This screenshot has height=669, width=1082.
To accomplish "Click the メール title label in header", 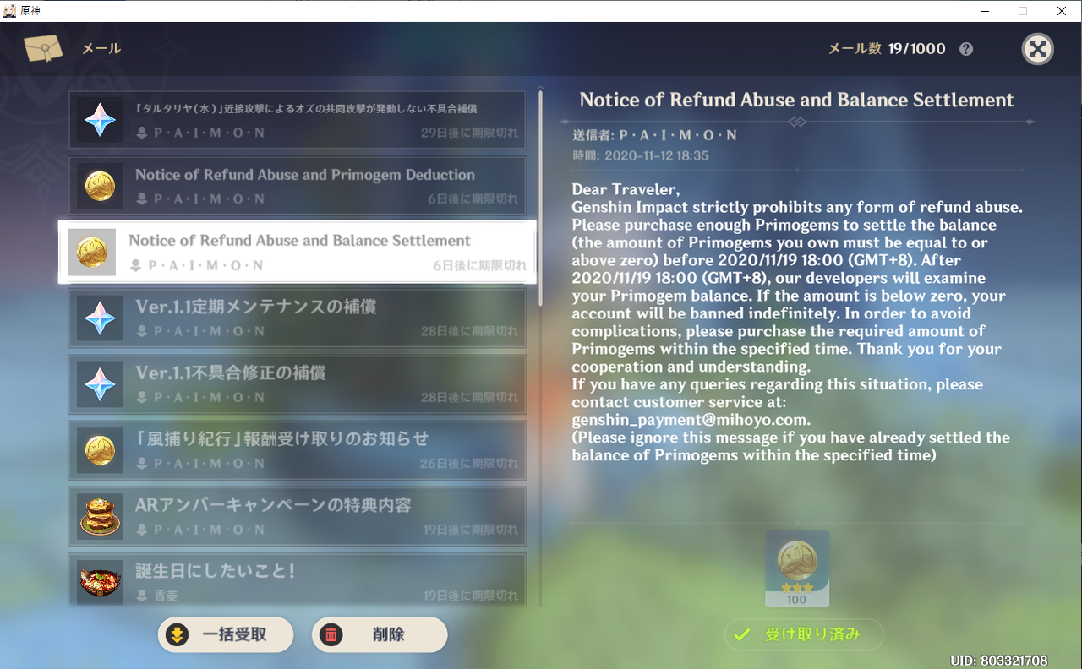I will [101, 49].
